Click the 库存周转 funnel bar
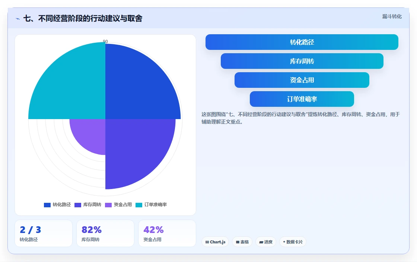 [x=302, y=61]
